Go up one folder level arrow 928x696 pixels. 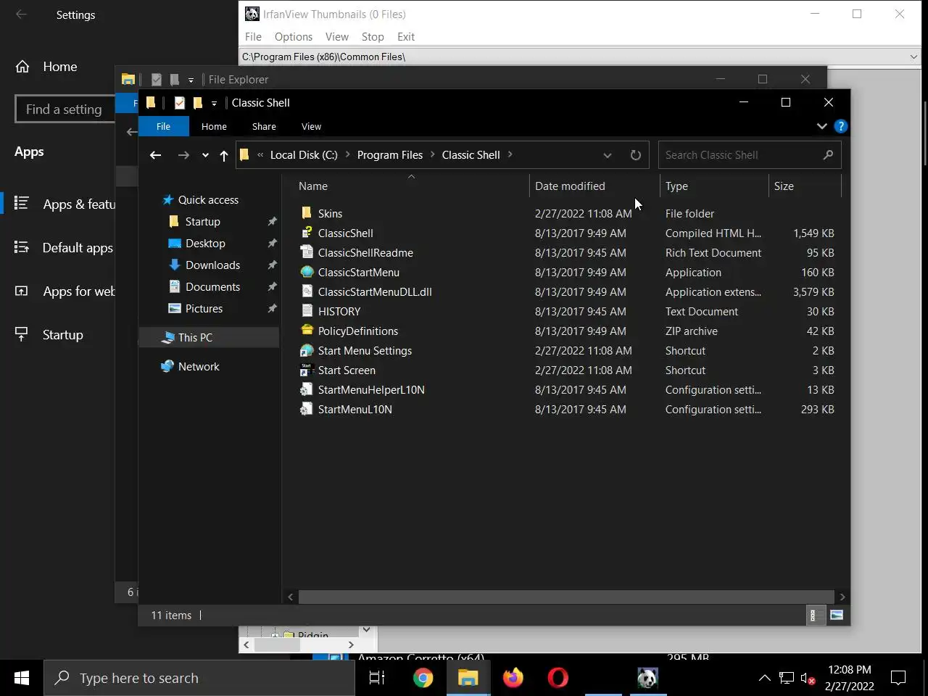pyautogui.click(x=224, y=155)
